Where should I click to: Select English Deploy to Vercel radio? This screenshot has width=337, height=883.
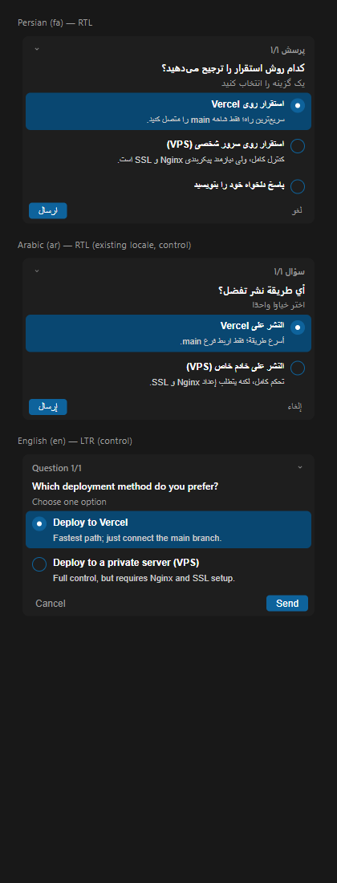pyautogui.click(x=39, y=523)
